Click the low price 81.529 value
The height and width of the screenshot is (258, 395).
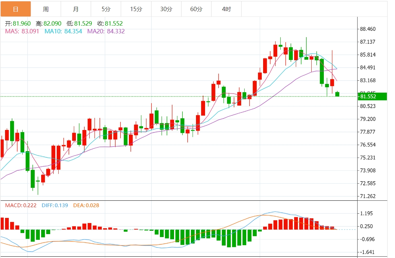point(83,24)
